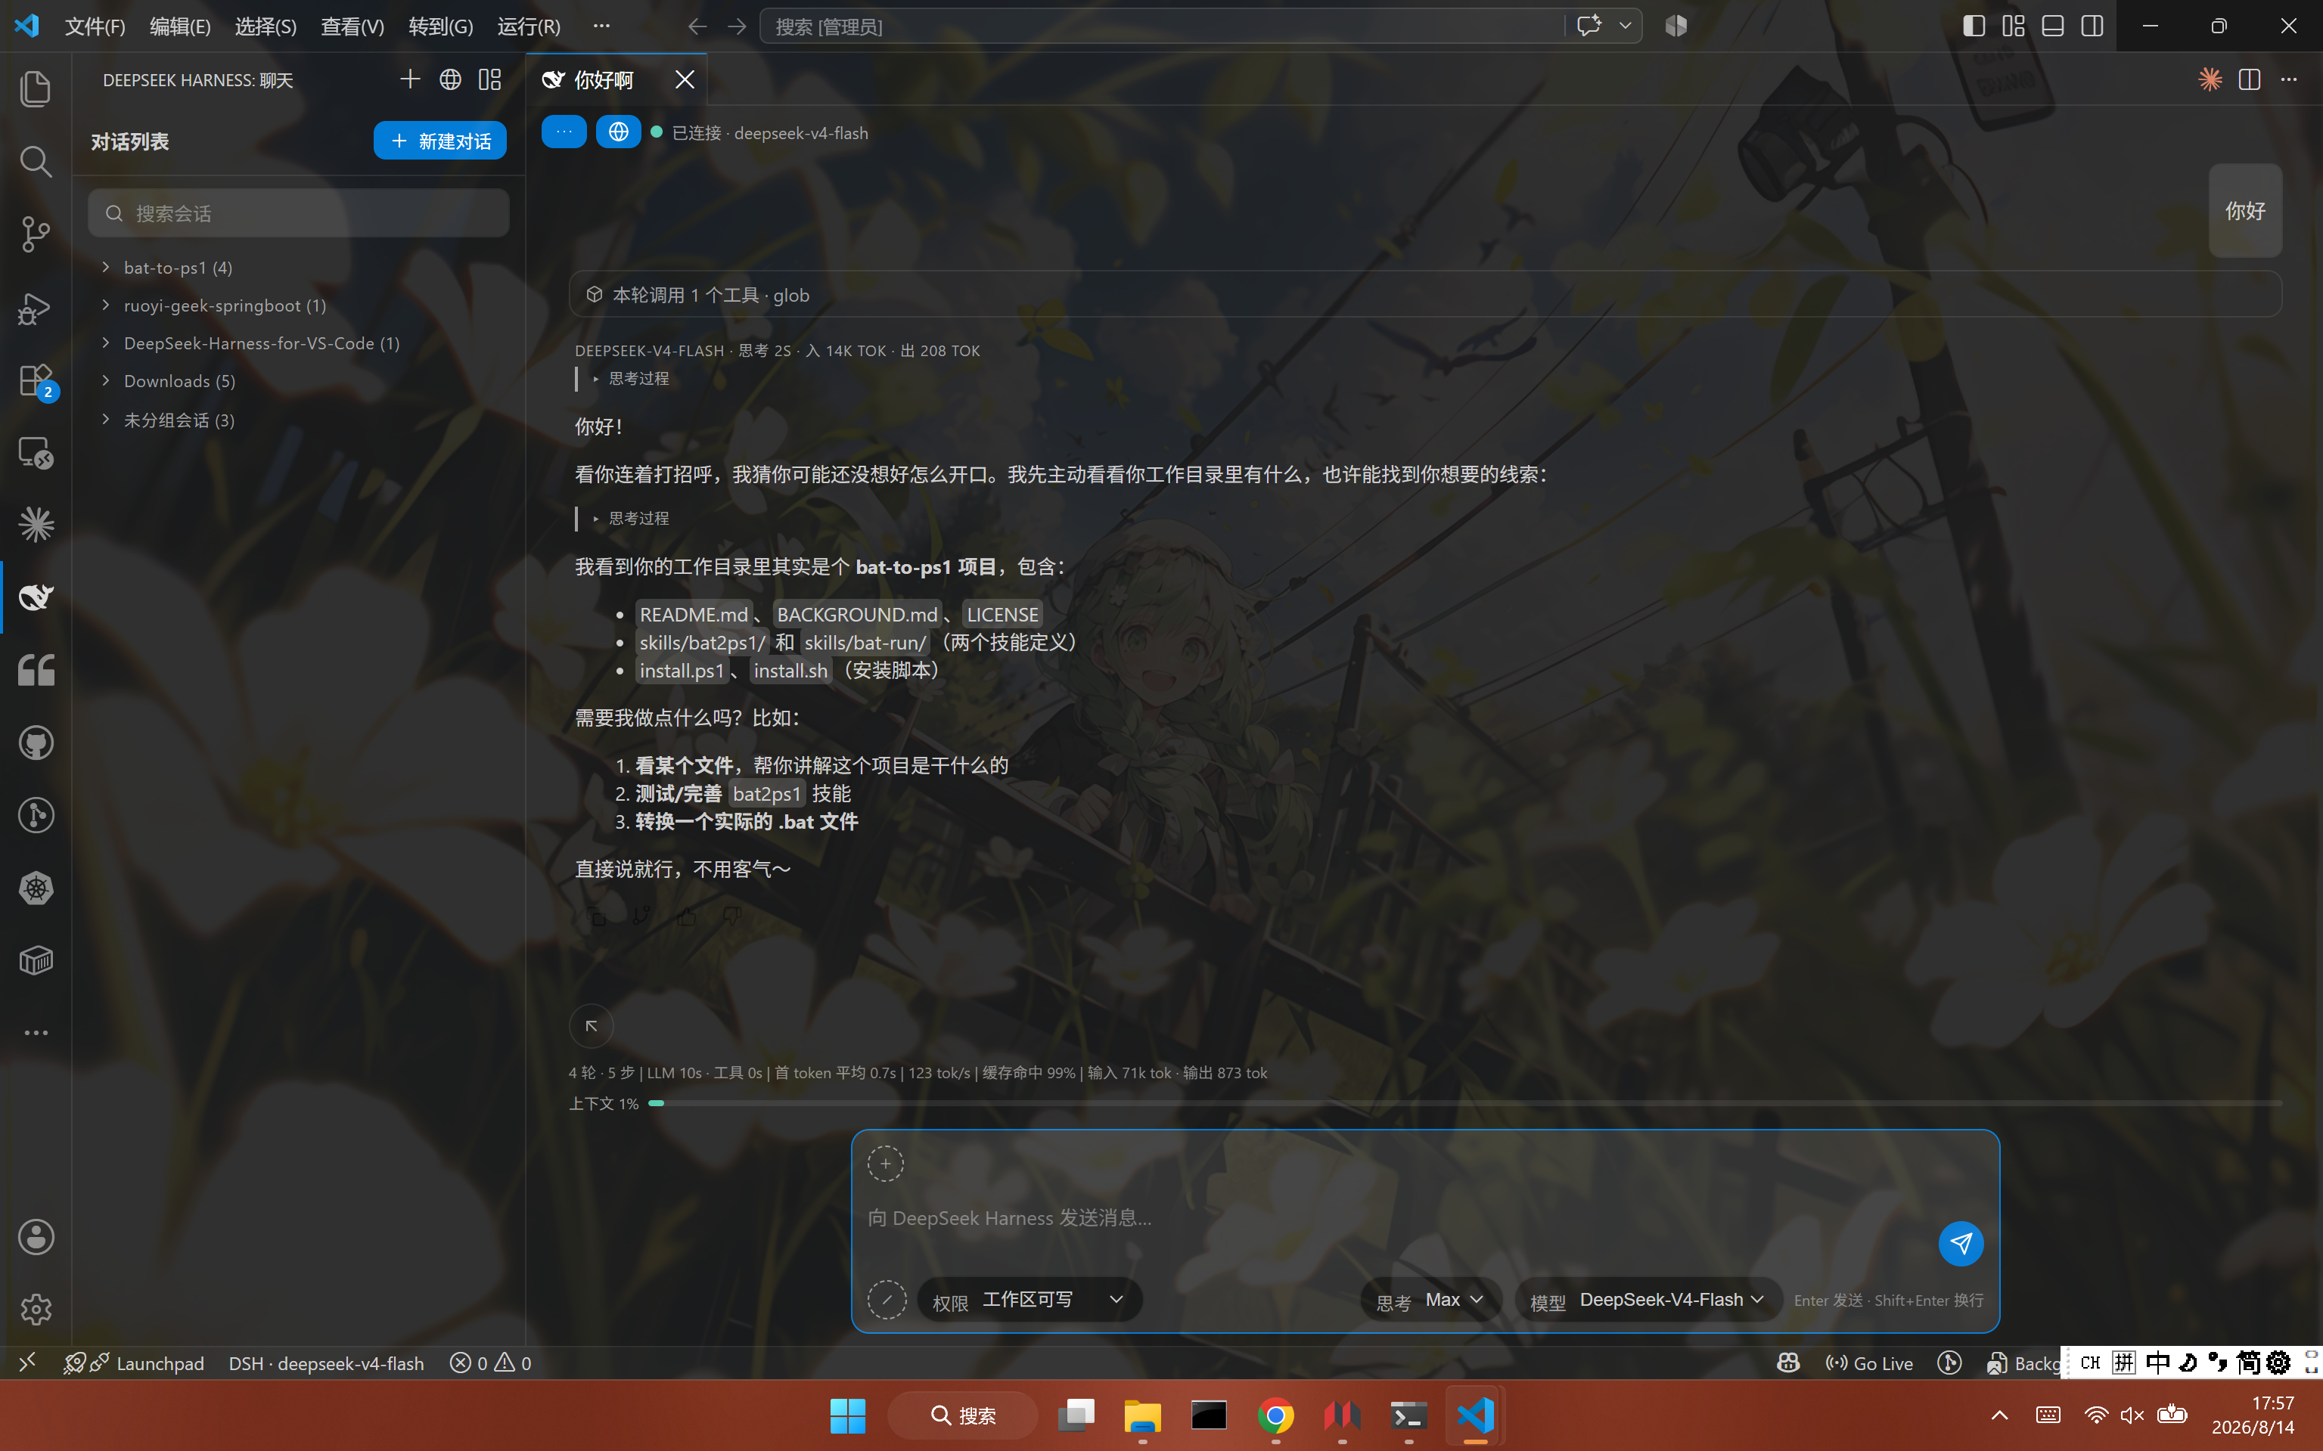Open the 权限 工作区可写 dropdown

(x=1029, y=1299)
